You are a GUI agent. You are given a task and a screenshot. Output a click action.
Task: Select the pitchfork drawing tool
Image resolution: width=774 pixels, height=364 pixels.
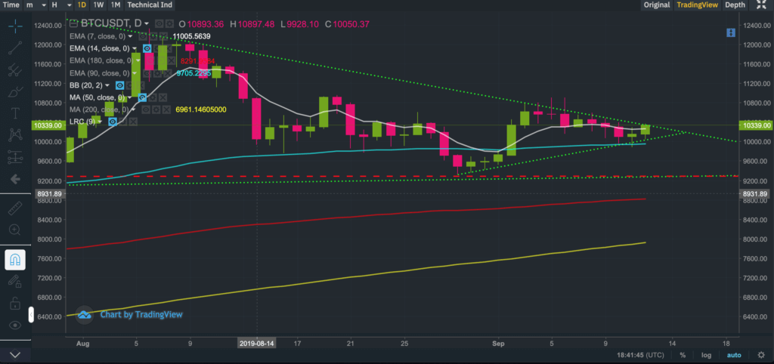tap(15, 69)
